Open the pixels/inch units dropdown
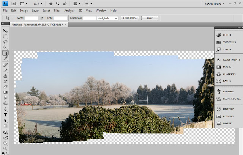The image size is (243, 155). coord(107,19)
